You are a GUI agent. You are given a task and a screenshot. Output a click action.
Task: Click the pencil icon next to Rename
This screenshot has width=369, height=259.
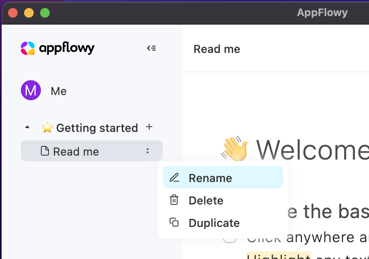(174, 178)
